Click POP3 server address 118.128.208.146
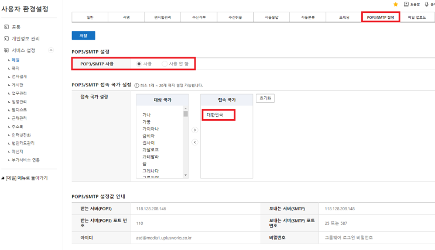 [x=151, y=209]
